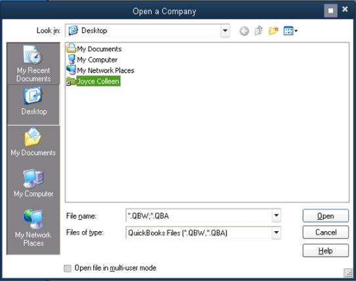Screen dimensions: 356x281
Task: Select My Network Places in file list
Action: coord(100,70)
